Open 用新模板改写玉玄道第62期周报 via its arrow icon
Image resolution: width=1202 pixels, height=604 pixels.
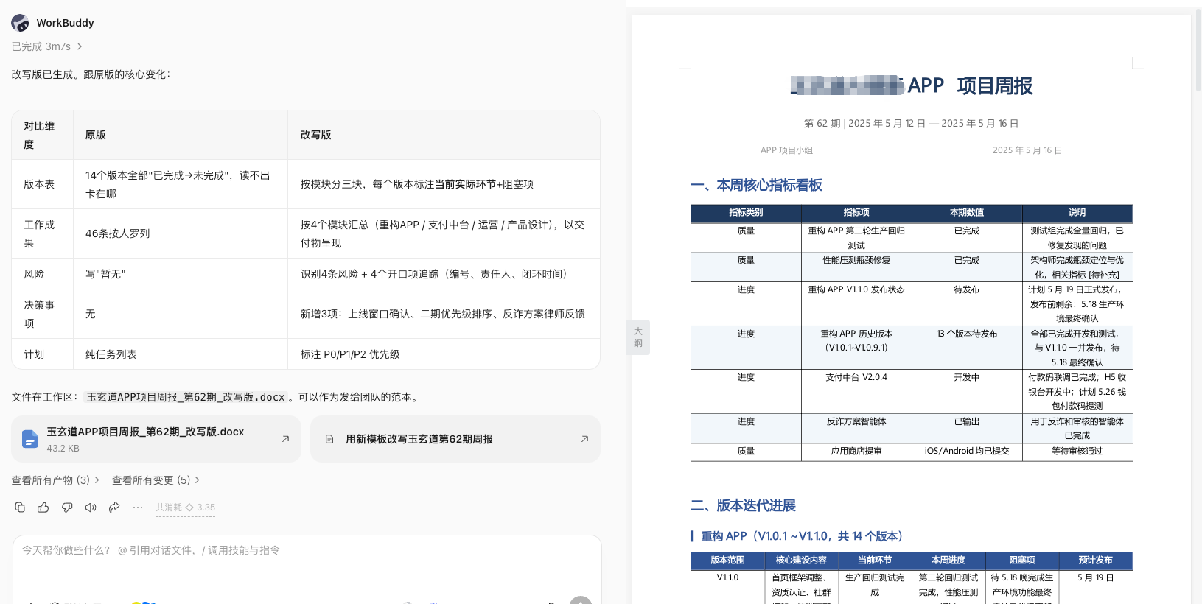click(584, 439)
